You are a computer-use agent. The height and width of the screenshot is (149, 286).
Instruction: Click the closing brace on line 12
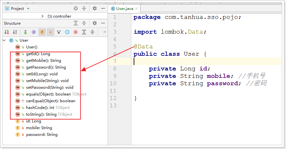(x=135, y=98)
